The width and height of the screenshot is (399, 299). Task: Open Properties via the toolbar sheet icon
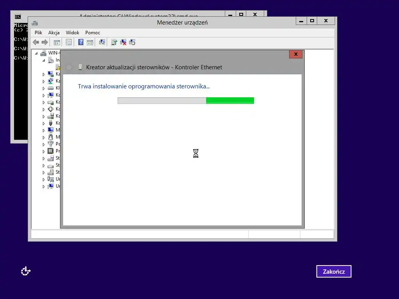69,42
